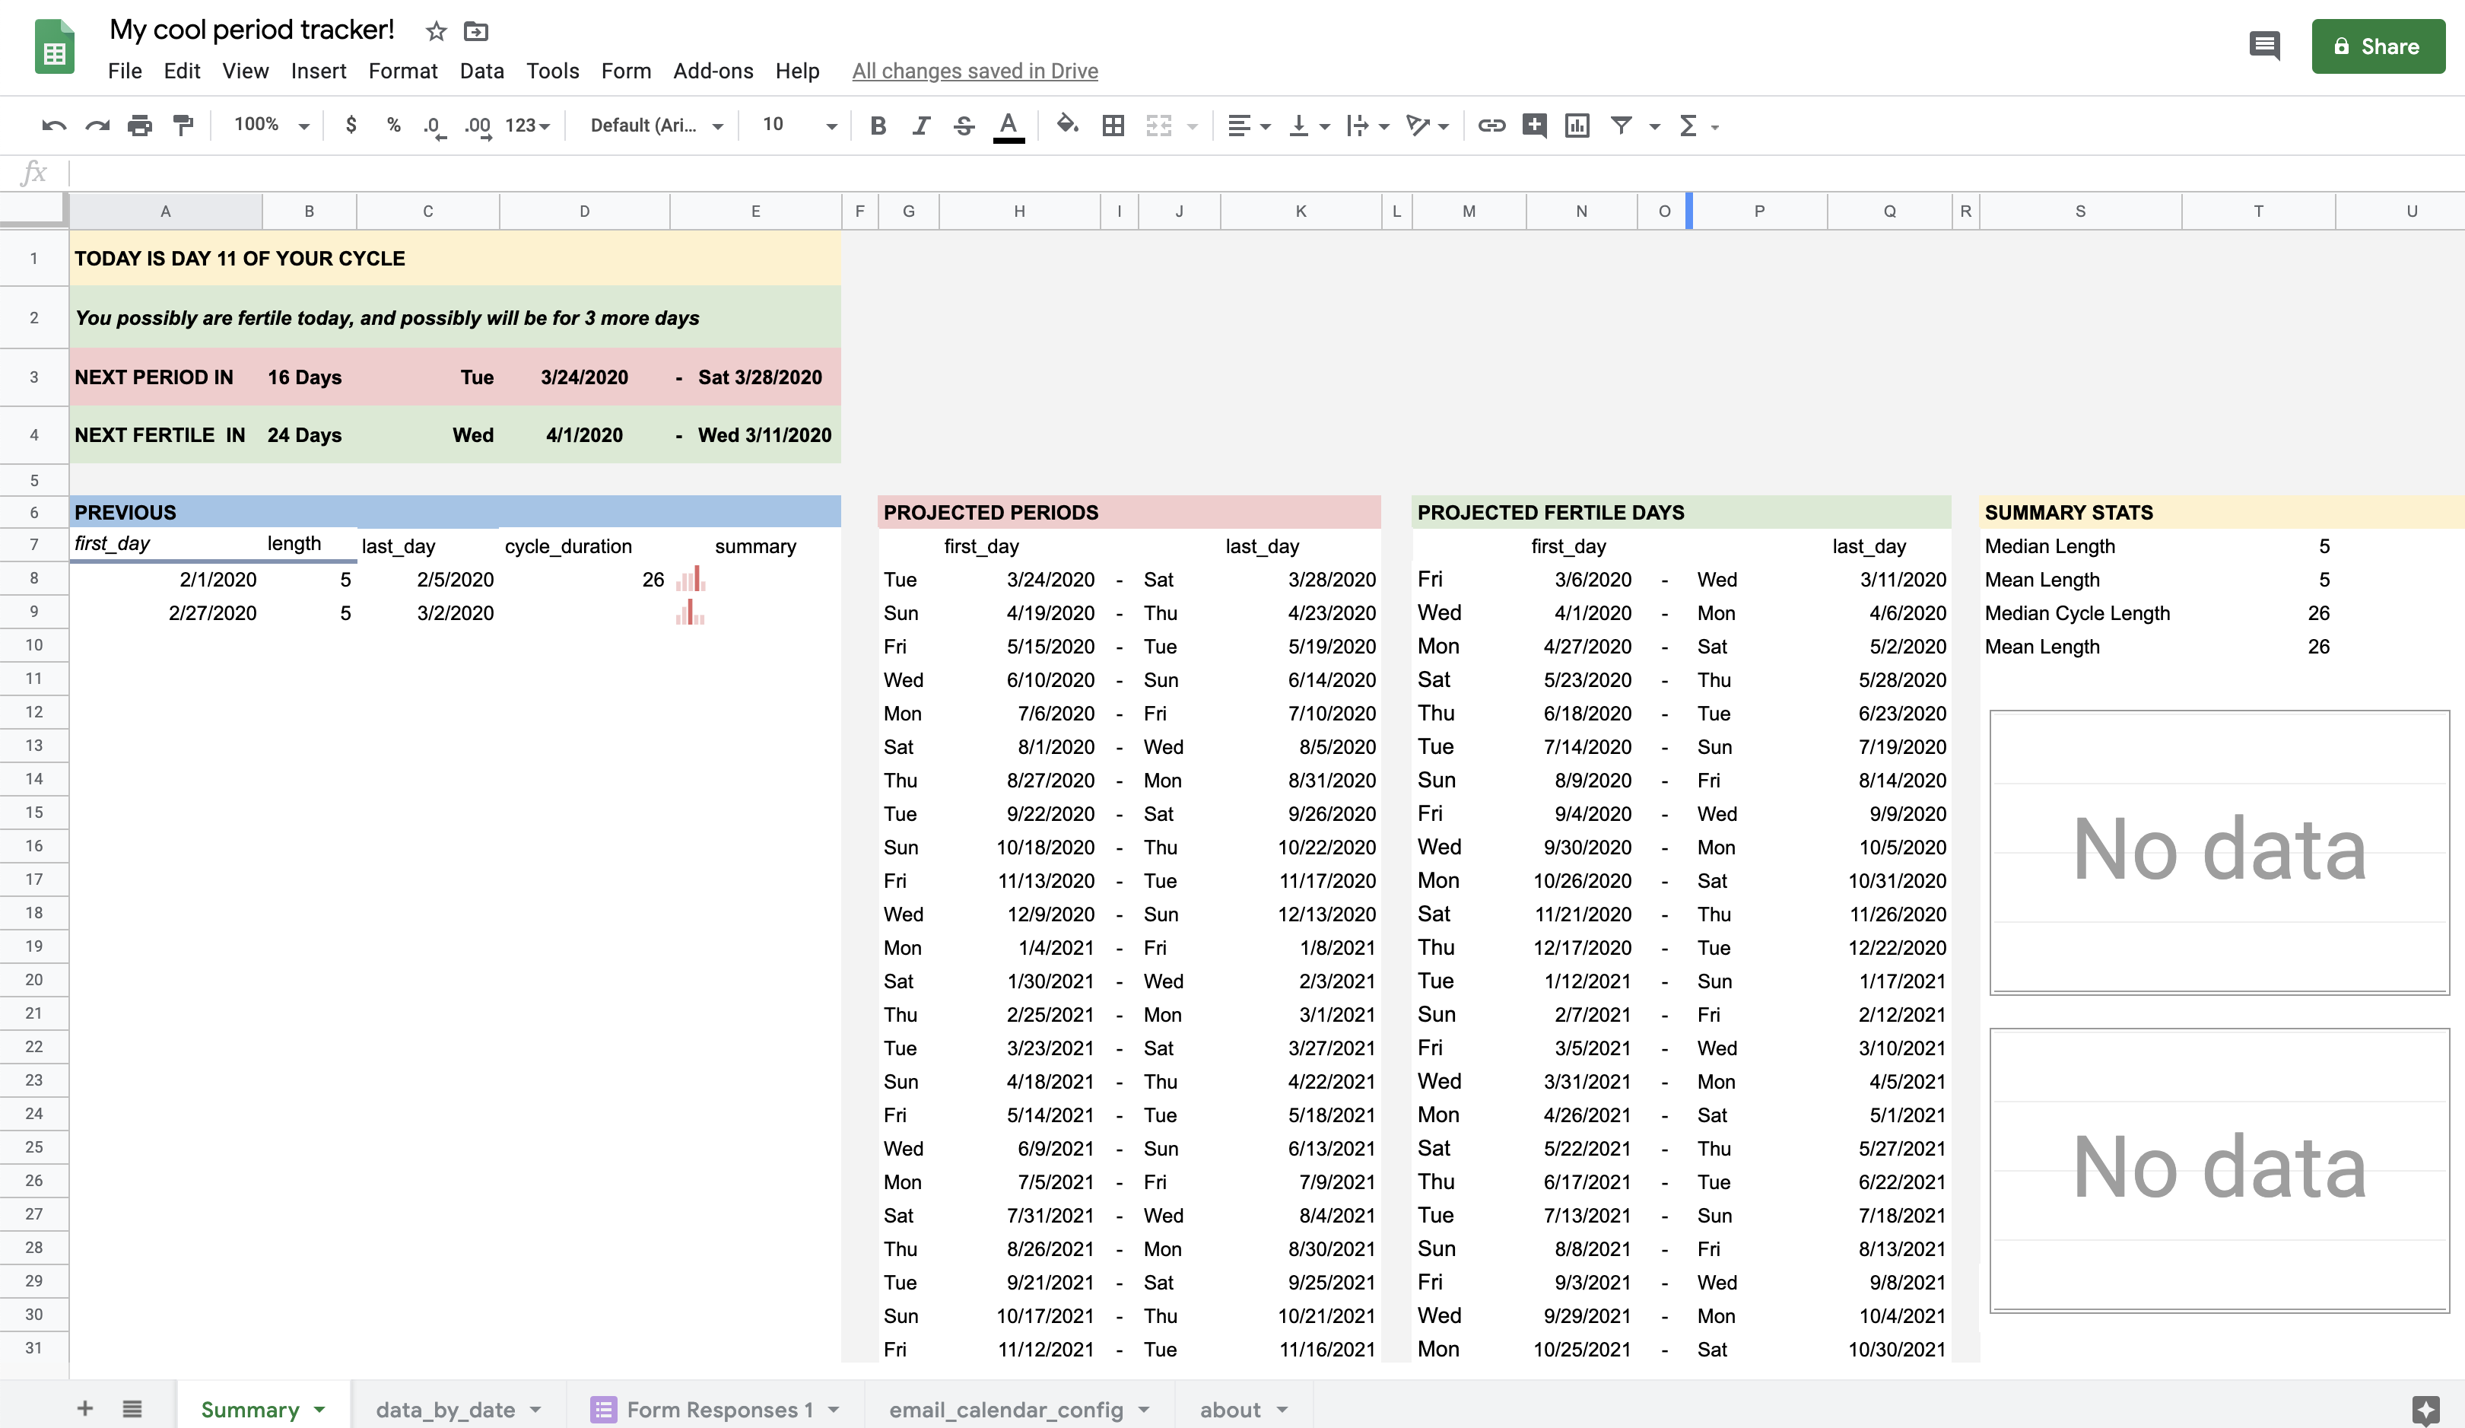Click the merge cells icon
Screen dimensions: 2465x1428
tap(1158, 124)
